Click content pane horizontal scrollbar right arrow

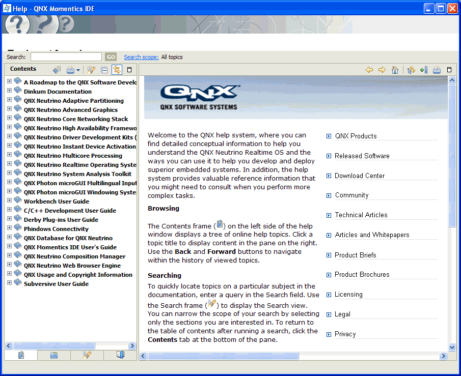tap(443, 356)
